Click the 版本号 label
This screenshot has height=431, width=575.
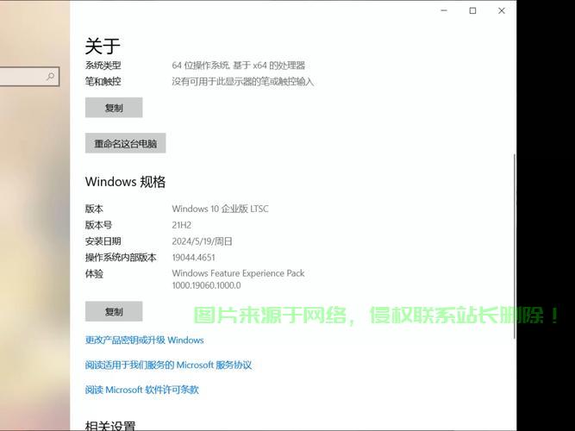coord(98,225)
